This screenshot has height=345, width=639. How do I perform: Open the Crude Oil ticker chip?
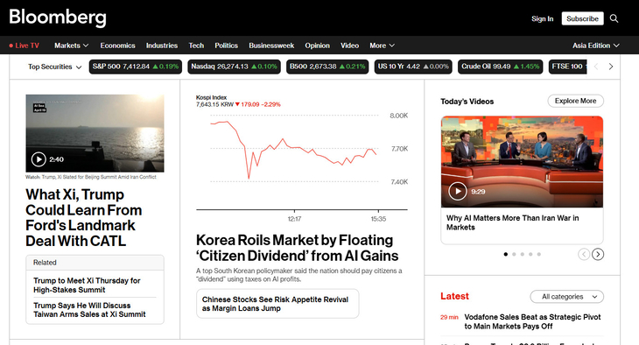click(x=501, y=67)
